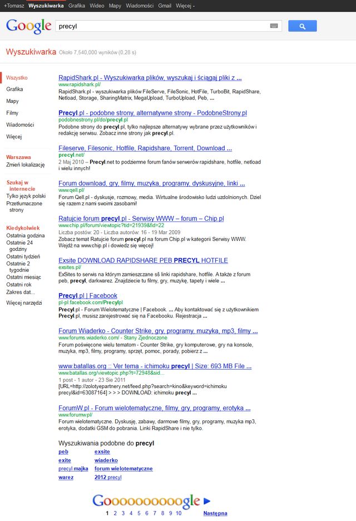Click related search 2012 precyl
Image resolution: width=356 pixels, height=521 pixels.
click(108, 477)
